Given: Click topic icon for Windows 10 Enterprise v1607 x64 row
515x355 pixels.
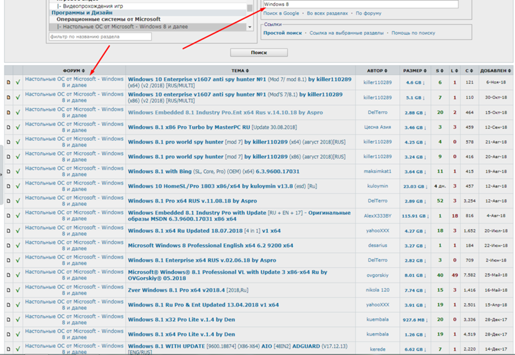Looking at the screenshot, I should pyautogui.click(x=8, y=82).
